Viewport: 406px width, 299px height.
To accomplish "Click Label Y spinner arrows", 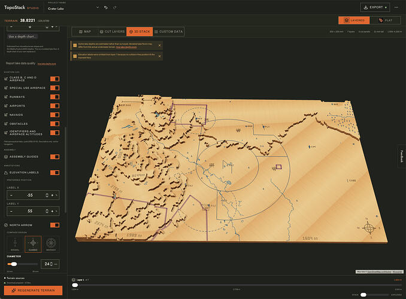I will (47, 211).
